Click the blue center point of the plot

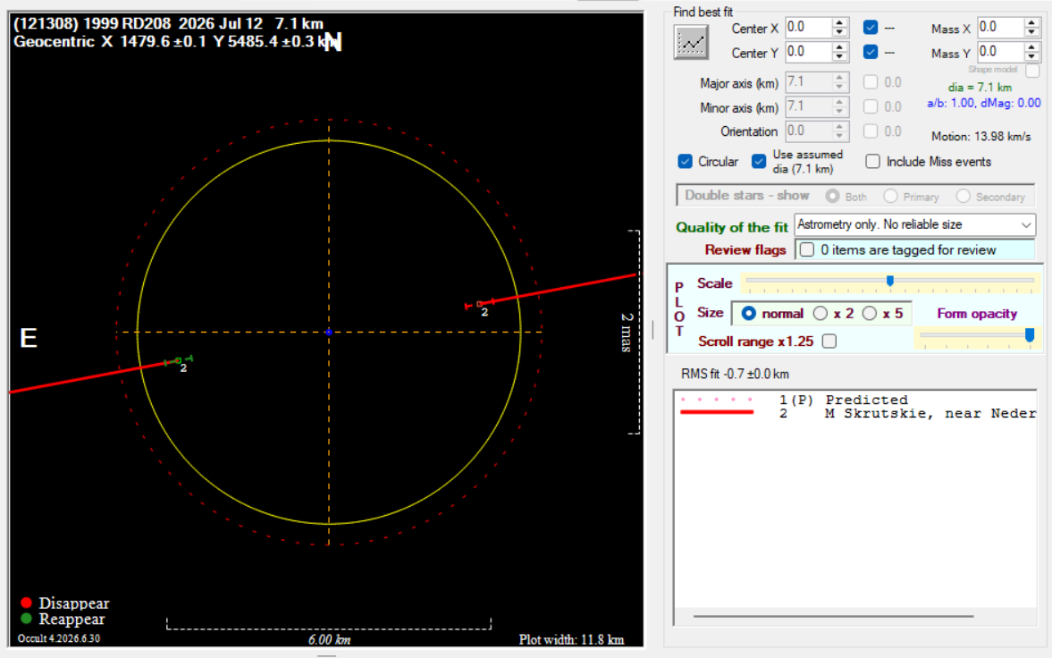pyautogui.click(x=329, y=333)
